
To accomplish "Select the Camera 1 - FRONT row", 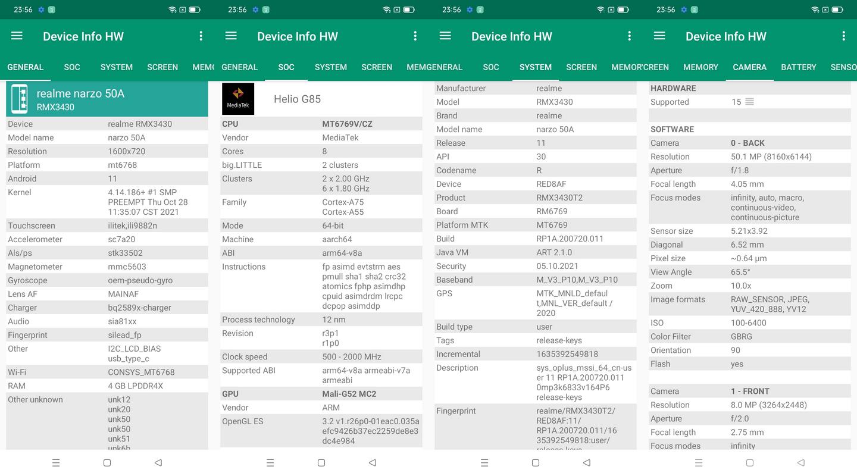I will click(x=750, y=391).
